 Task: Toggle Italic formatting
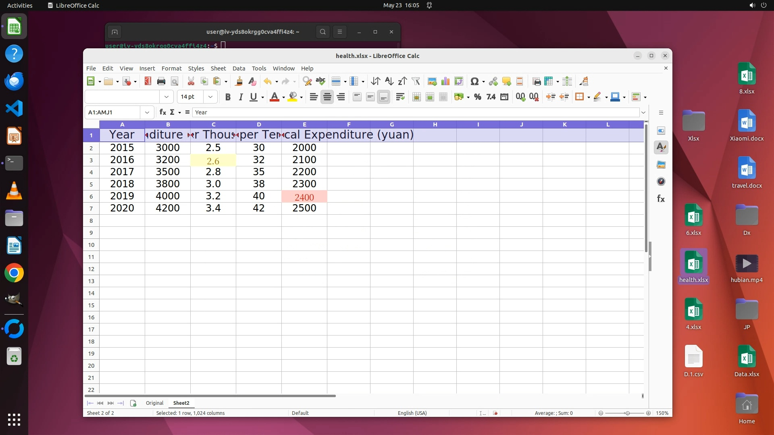241,97
